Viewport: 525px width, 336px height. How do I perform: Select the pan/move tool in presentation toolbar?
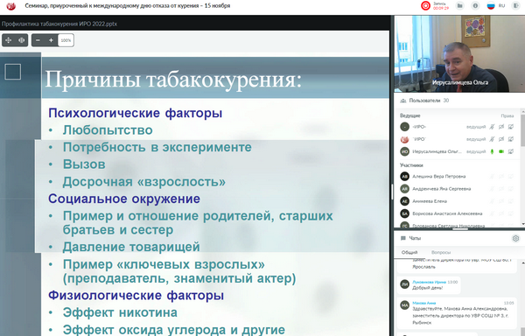[9, 40]
